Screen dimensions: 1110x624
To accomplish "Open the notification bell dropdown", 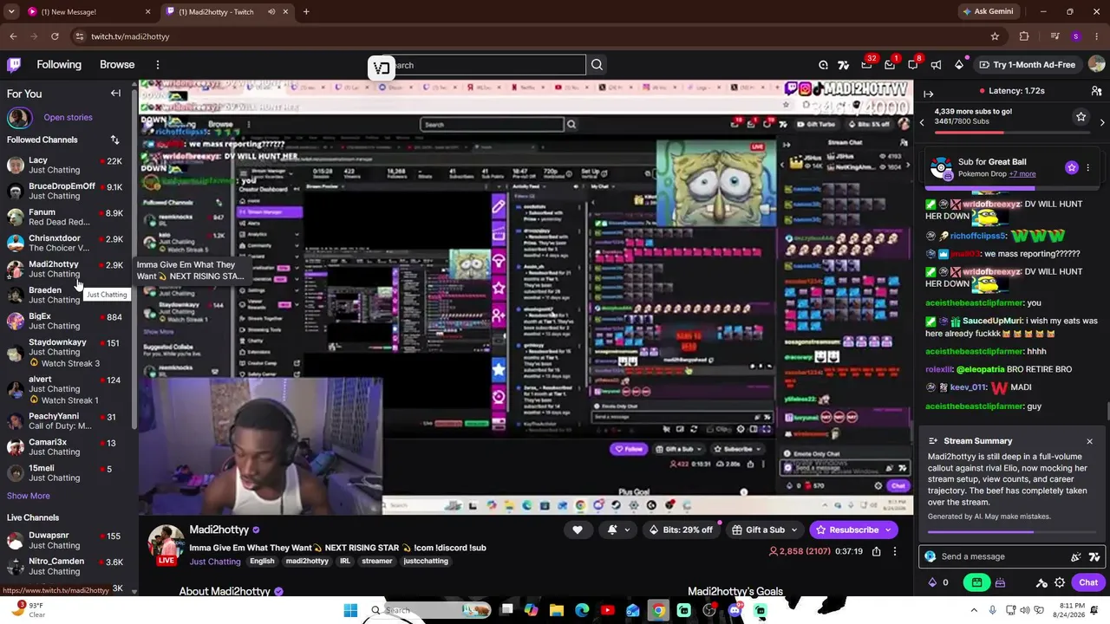I will pyautogui.click(x=617, y=530).
